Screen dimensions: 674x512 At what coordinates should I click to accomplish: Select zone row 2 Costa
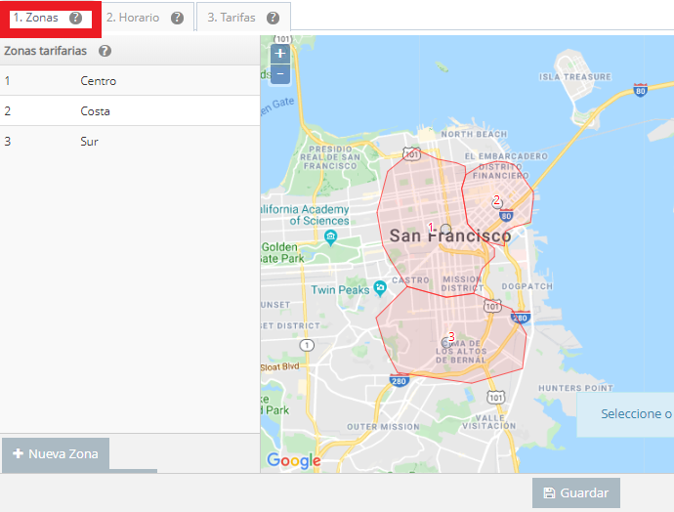pyautogui.click(x=130, y=111)
